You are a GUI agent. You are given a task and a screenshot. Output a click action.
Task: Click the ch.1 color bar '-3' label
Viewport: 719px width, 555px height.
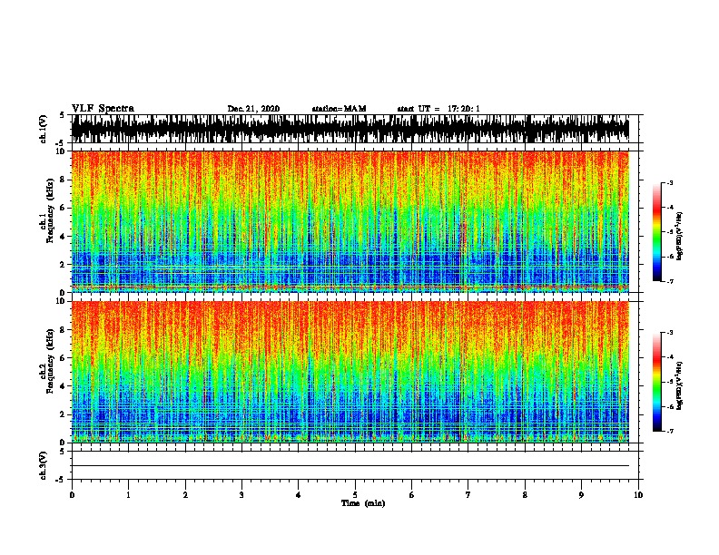pos(669,182)
